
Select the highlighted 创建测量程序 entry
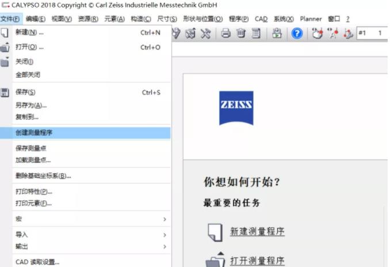pyautogui.click(x=85, y=132)
